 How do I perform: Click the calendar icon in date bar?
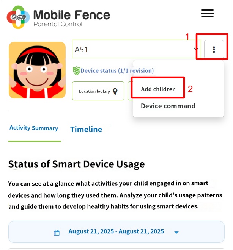pyautogui.click(x=57, y=233)
